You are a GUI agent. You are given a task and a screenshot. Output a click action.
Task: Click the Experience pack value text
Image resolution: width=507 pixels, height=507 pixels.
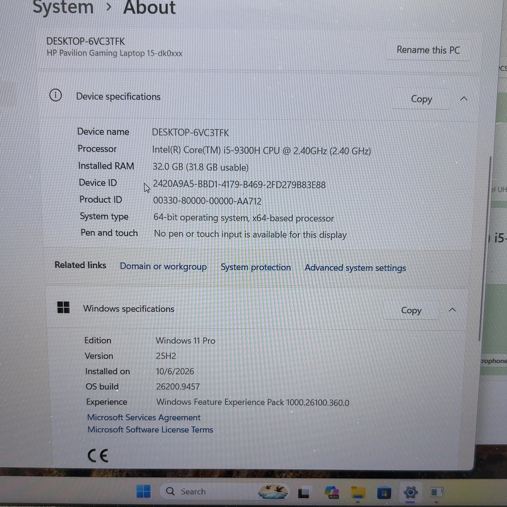[253, 402]
